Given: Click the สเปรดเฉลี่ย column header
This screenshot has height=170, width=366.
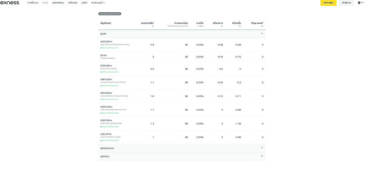Looking at the screenshot, I should [x=147, y=23].
